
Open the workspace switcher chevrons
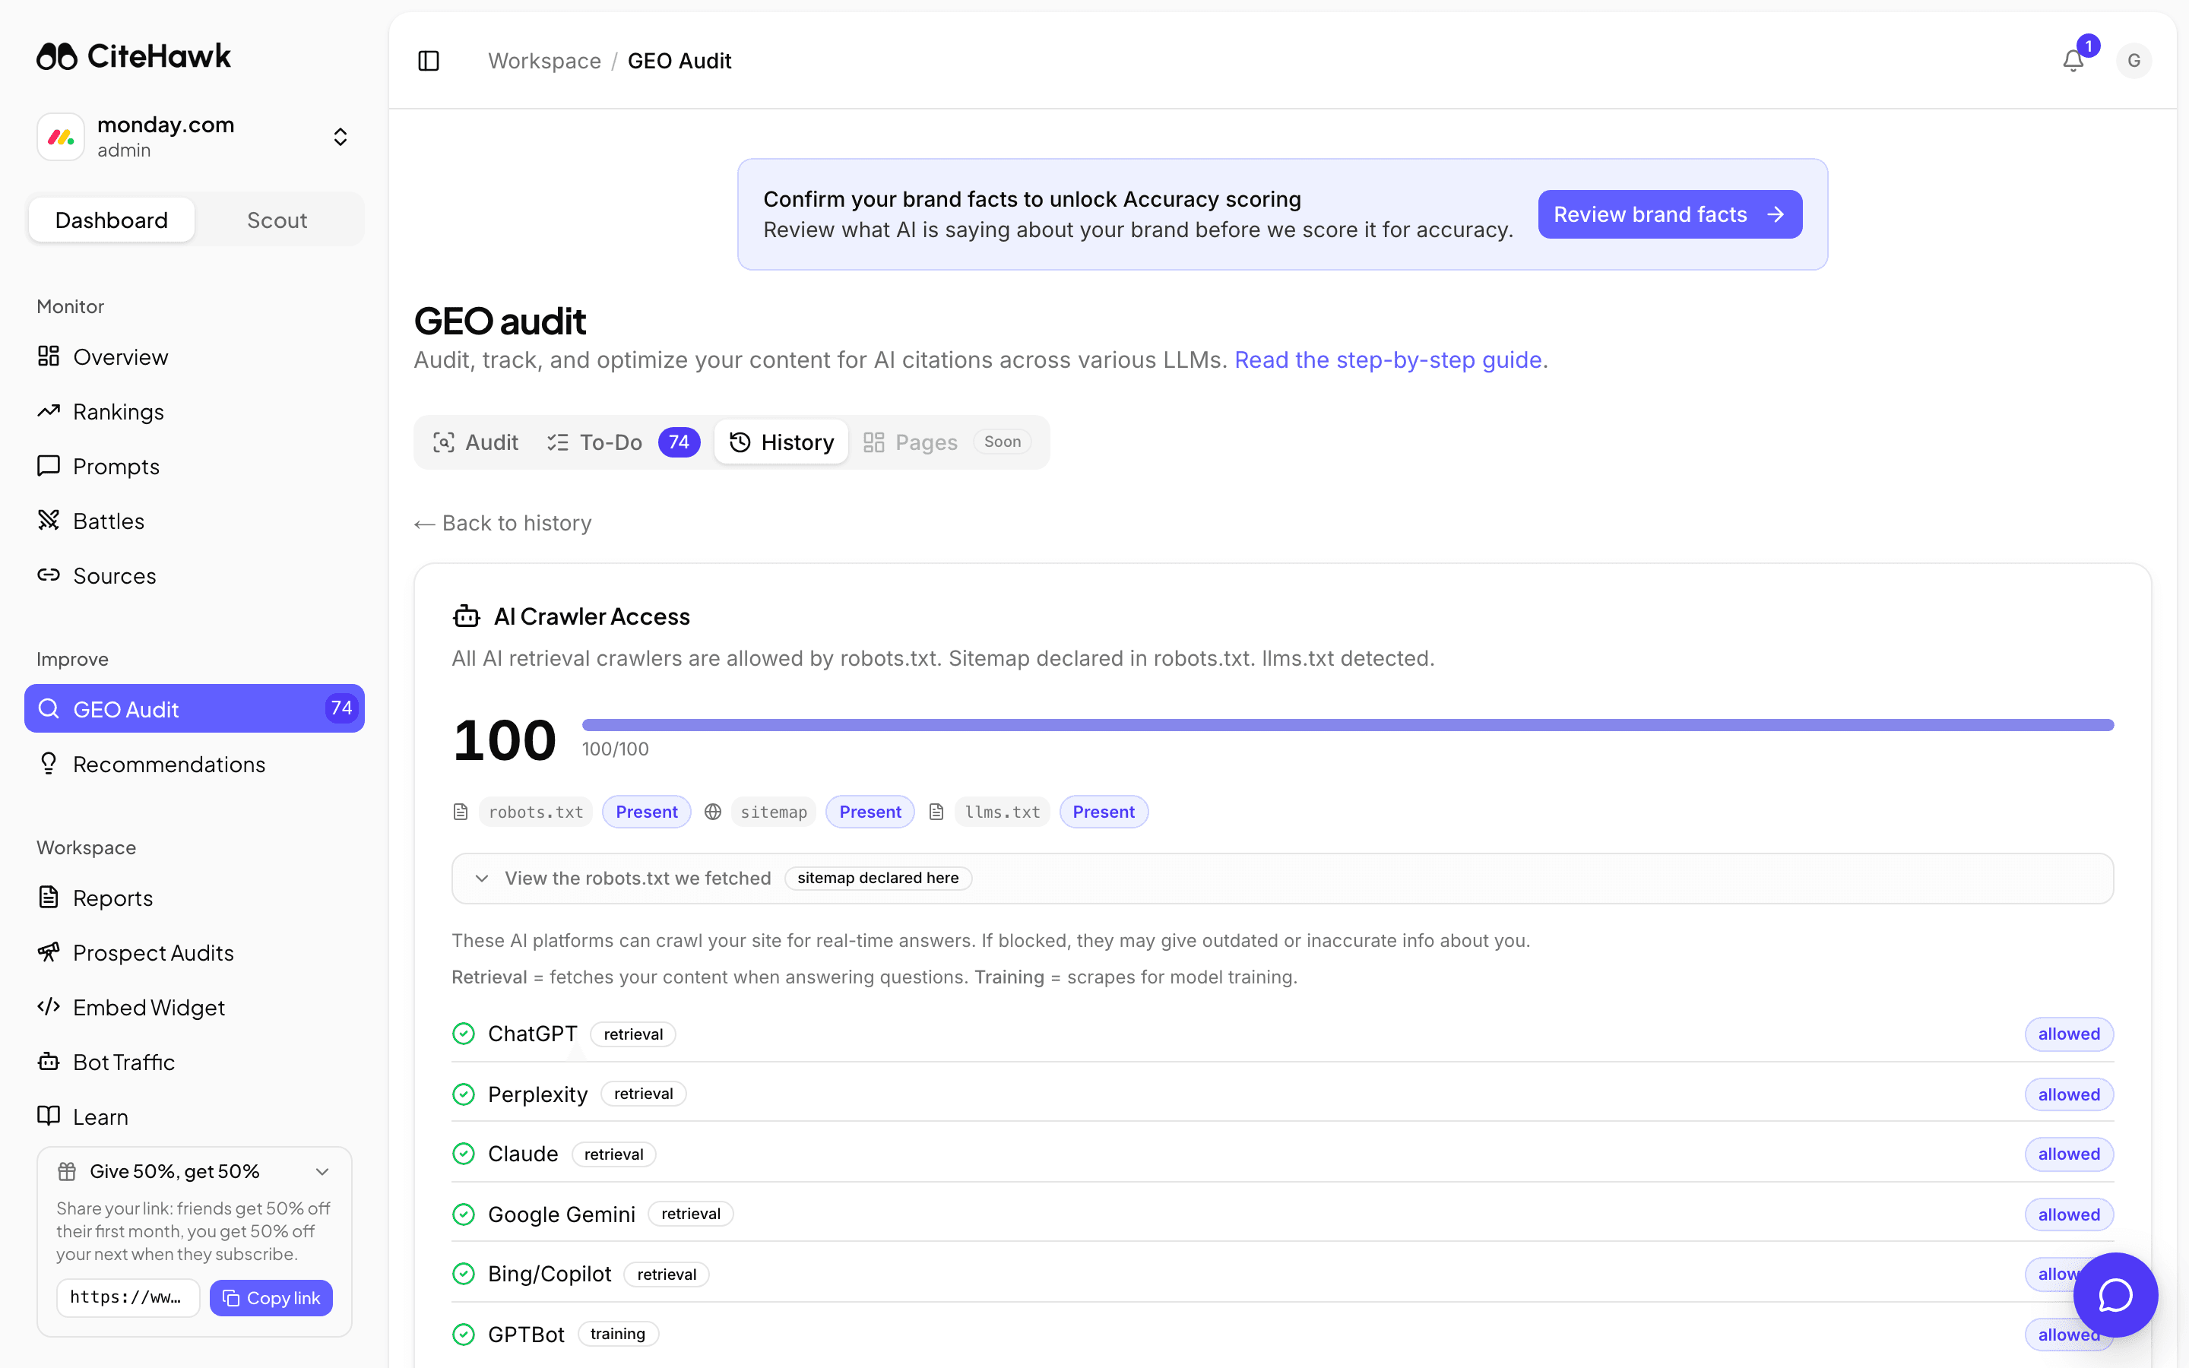pos(340,137)
